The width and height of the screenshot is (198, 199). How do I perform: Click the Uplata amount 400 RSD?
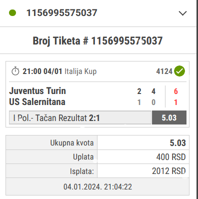[x=171, y=157]
